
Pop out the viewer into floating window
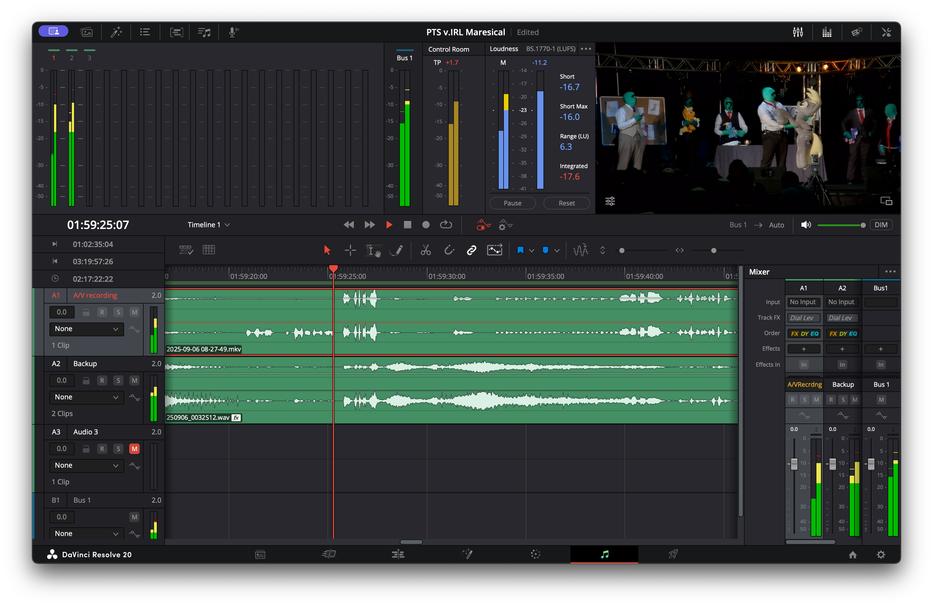tap(886, 201)
